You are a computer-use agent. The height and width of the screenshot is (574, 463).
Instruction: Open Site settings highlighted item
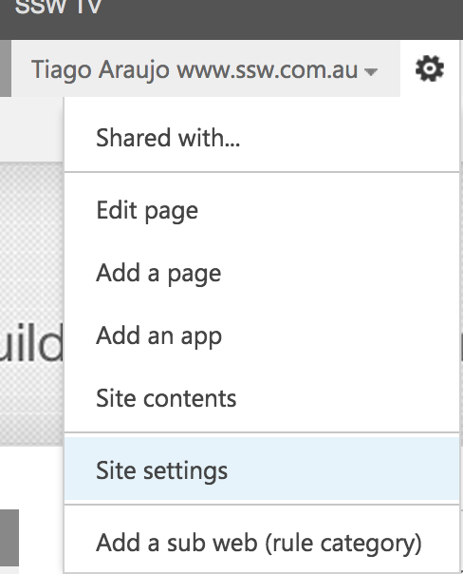click(262, 469)
